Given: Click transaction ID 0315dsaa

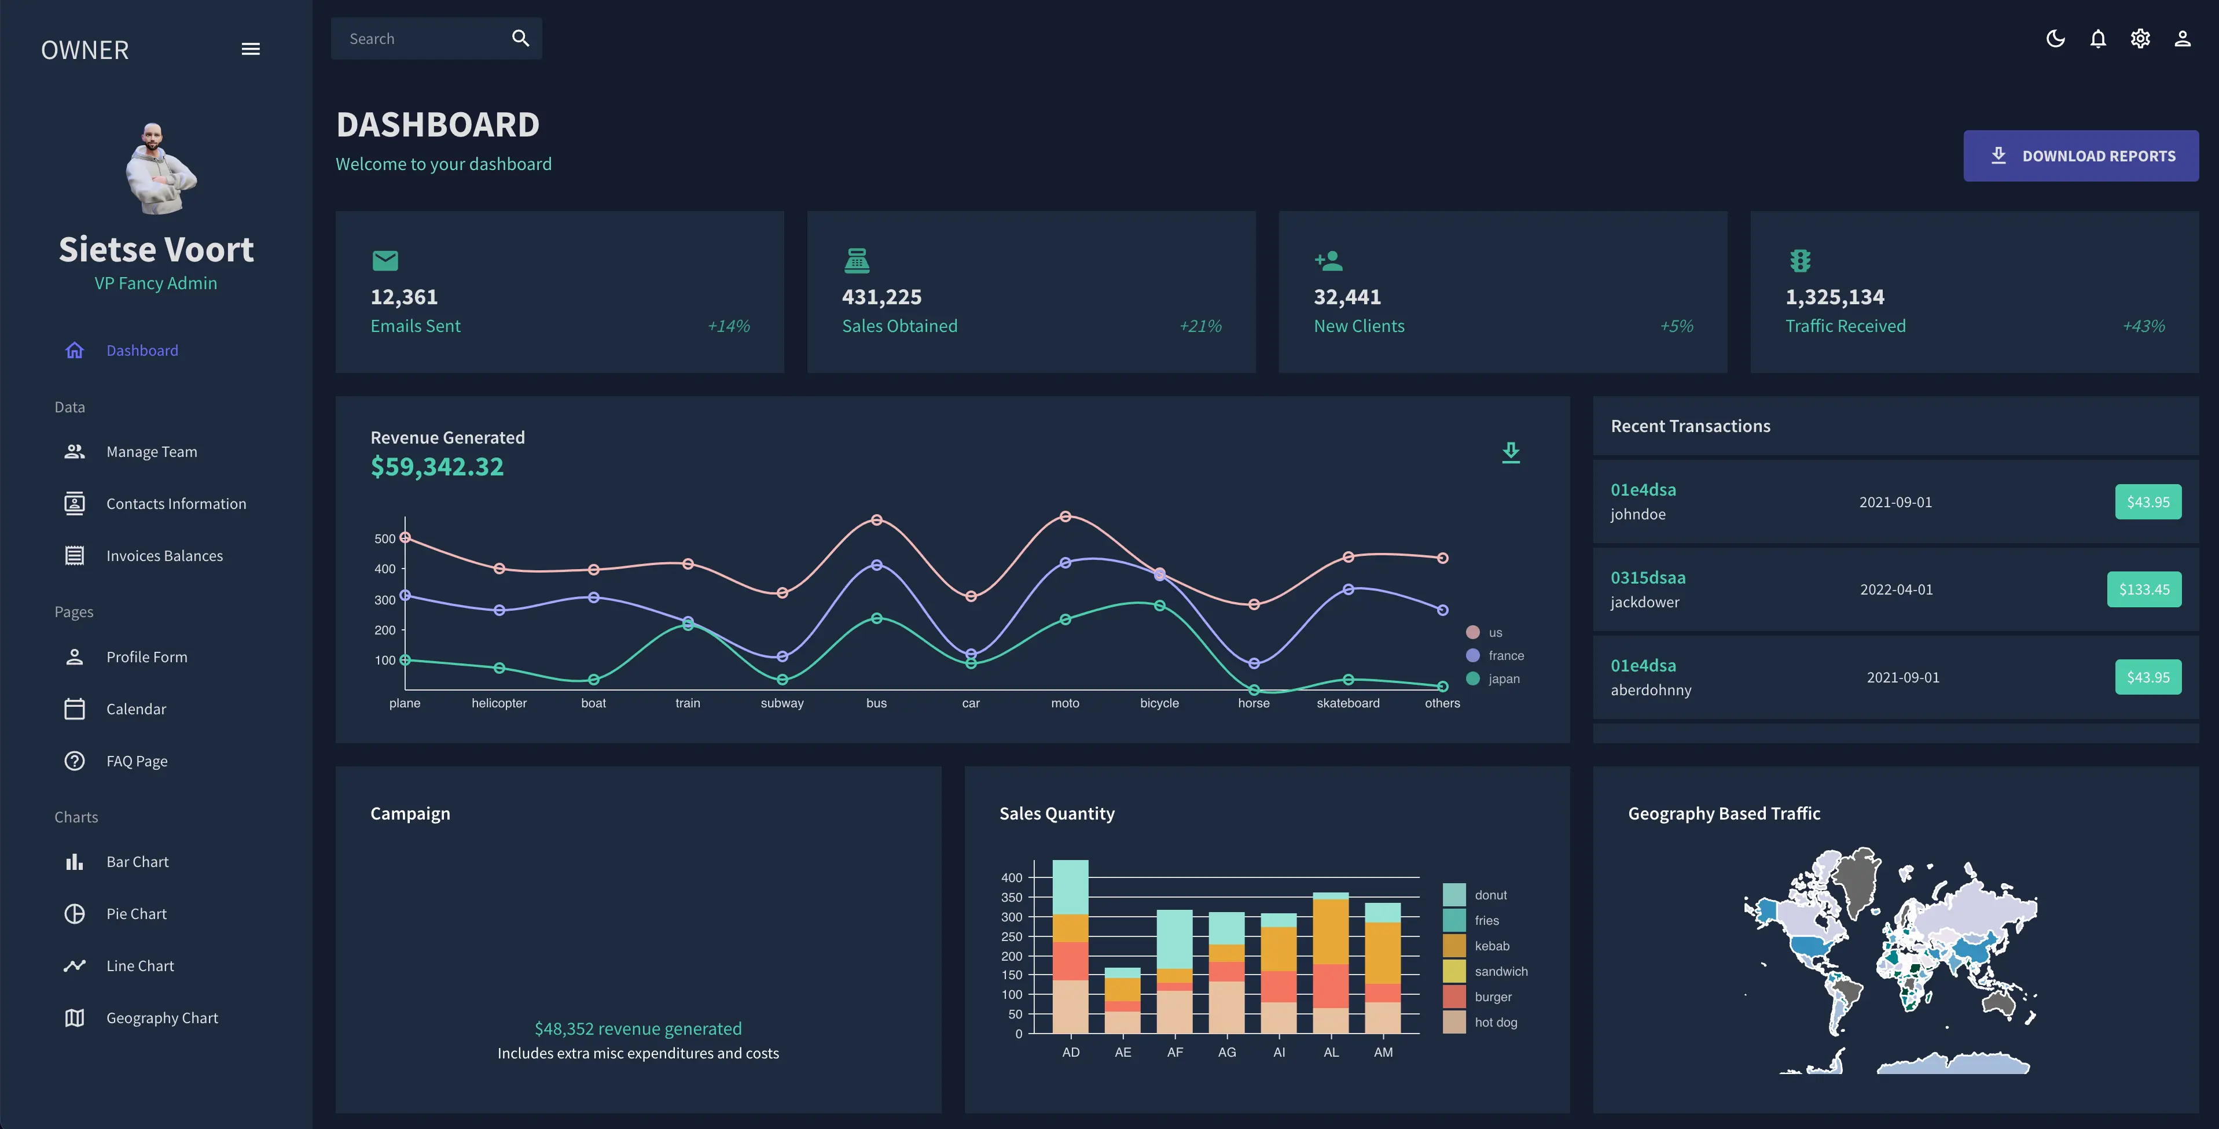Looking at the screenshot, I should click(x=1648, y=577).
